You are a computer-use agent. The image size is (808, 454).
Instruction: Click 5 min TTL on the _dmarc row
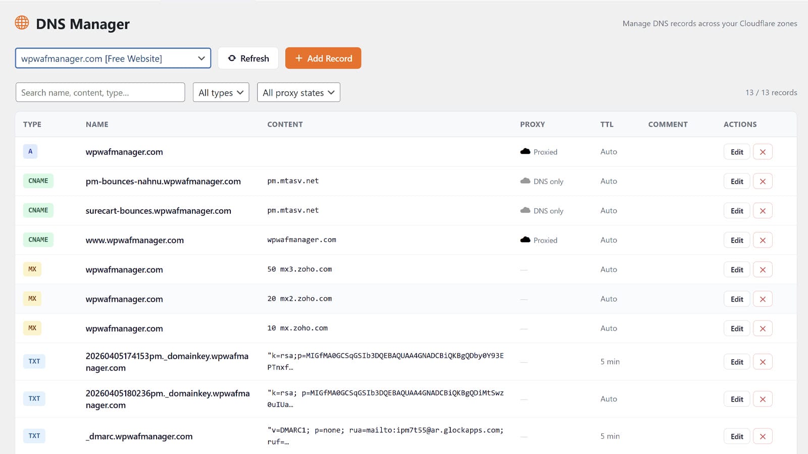(610, 436)
